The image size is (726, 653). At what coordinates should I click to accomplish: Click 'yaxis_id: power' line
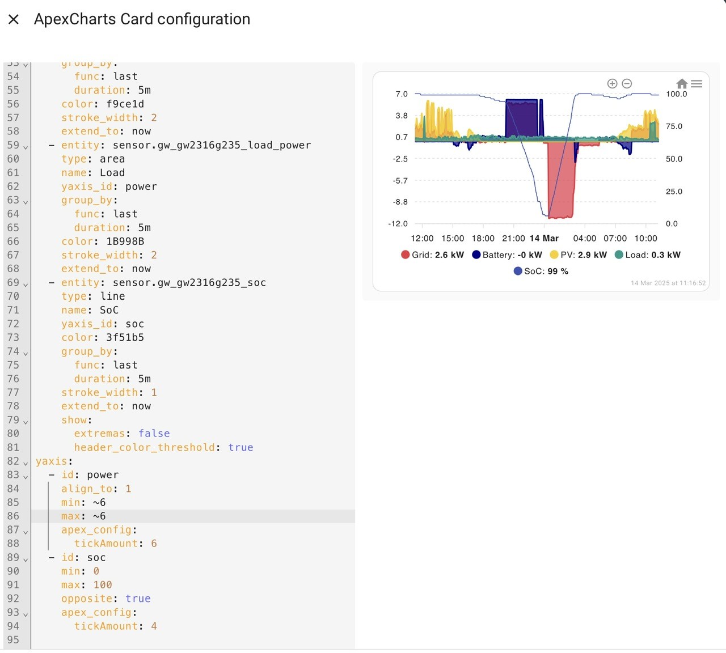coord(109,186)
